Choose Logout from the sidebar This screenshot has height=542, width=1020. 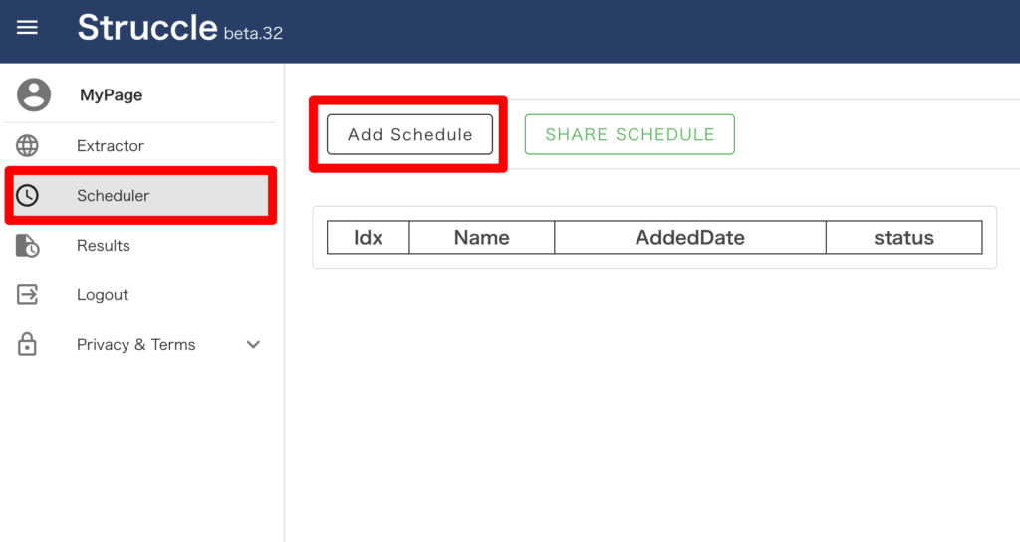pyautogui.click(x=103, y=295)
